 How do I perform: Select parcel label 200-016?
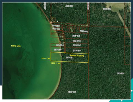(76, 41)
